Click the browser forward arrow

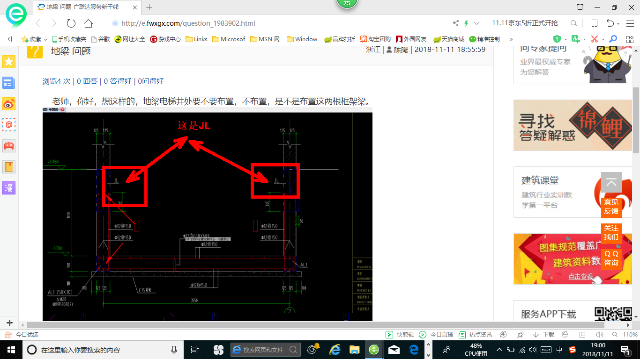point(54,23)
